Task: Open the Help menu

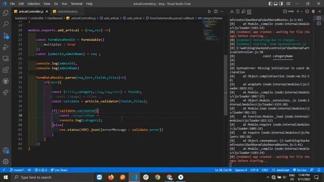Action: coord(89,4)
